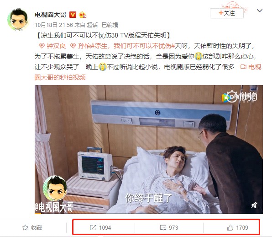Click the 钟汉良 topic name link
Viewport: 272px width, 237px height.
(x=56, y=46)
